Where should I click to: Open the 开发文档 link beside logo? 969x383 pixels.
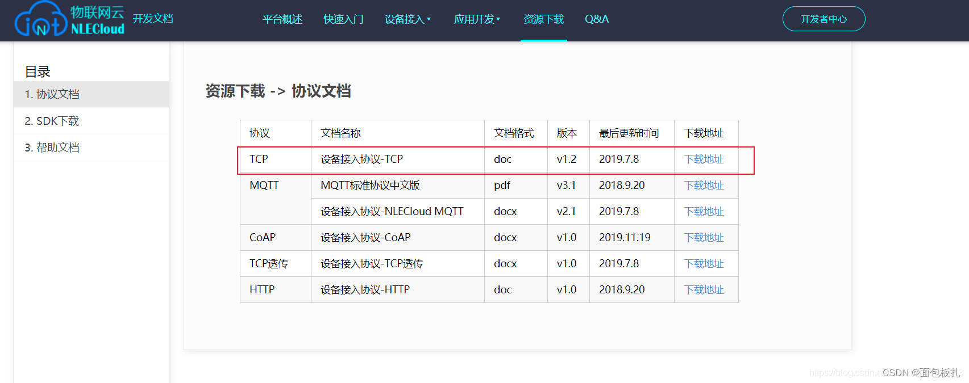click(x=153, y=19)
